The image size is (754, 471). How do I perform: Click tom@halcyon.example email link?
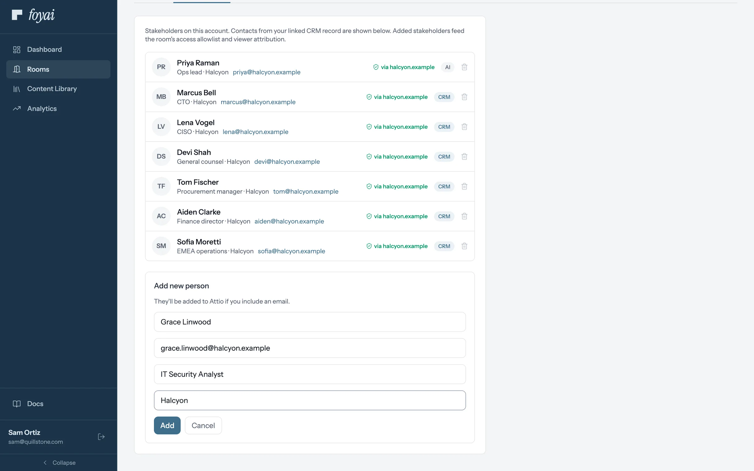pyautogui.click(x=306, y=192)
